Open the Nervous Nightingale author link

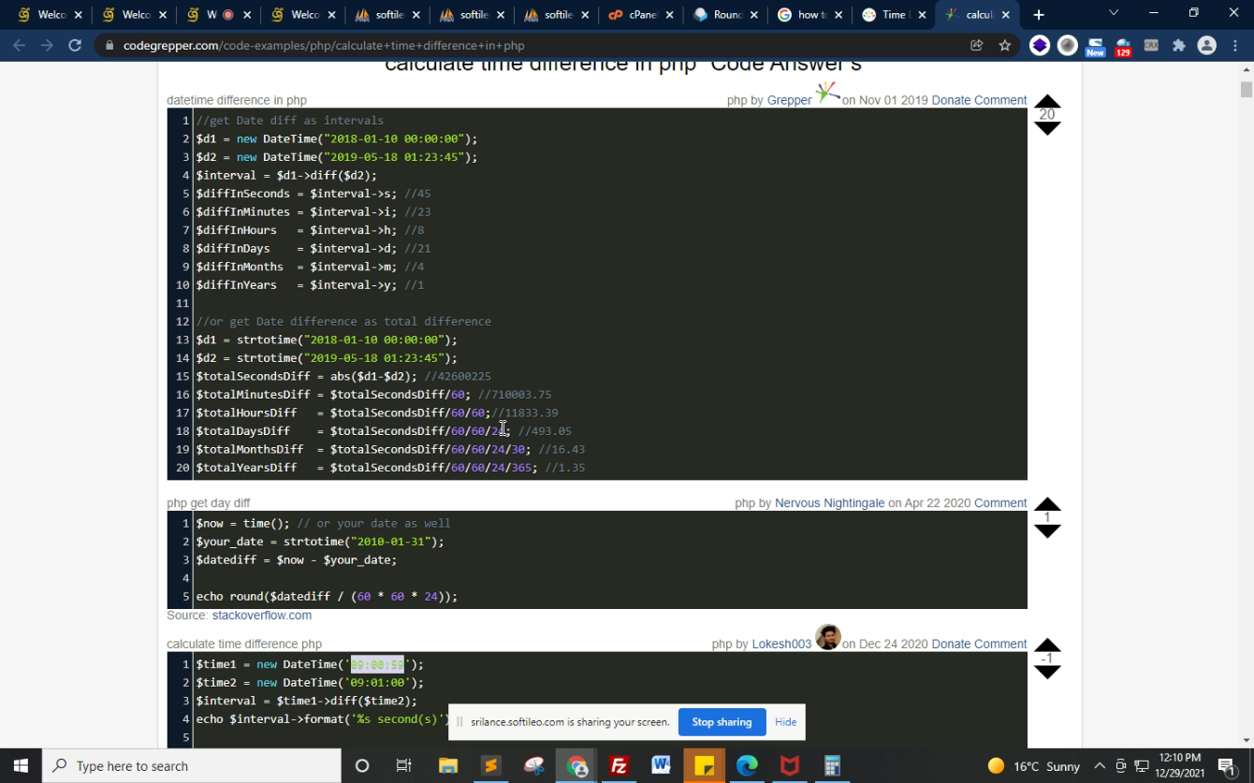click(x=829, y=503)
